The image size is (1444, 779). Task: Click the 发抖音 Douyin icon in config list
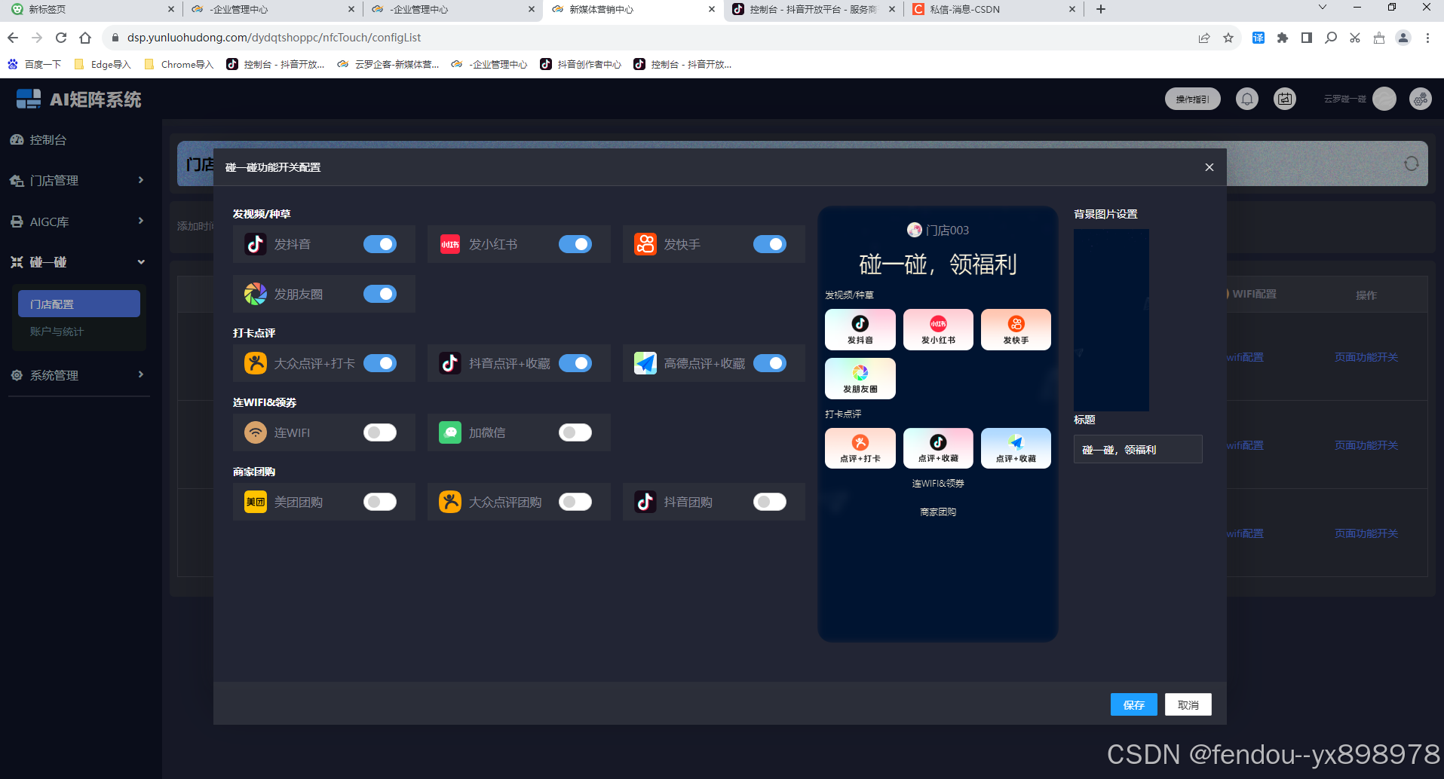[x=256, y=244]
